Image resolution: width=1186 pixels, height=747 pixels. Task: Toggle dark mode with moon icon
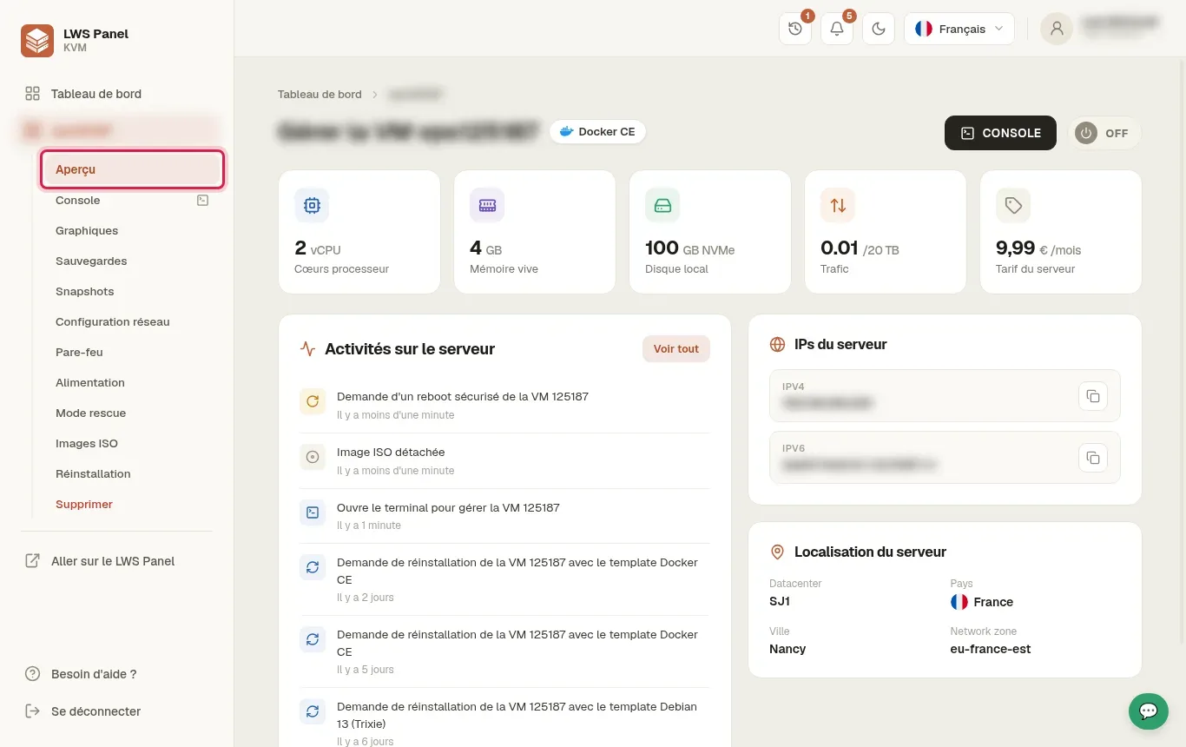(879, 29)
